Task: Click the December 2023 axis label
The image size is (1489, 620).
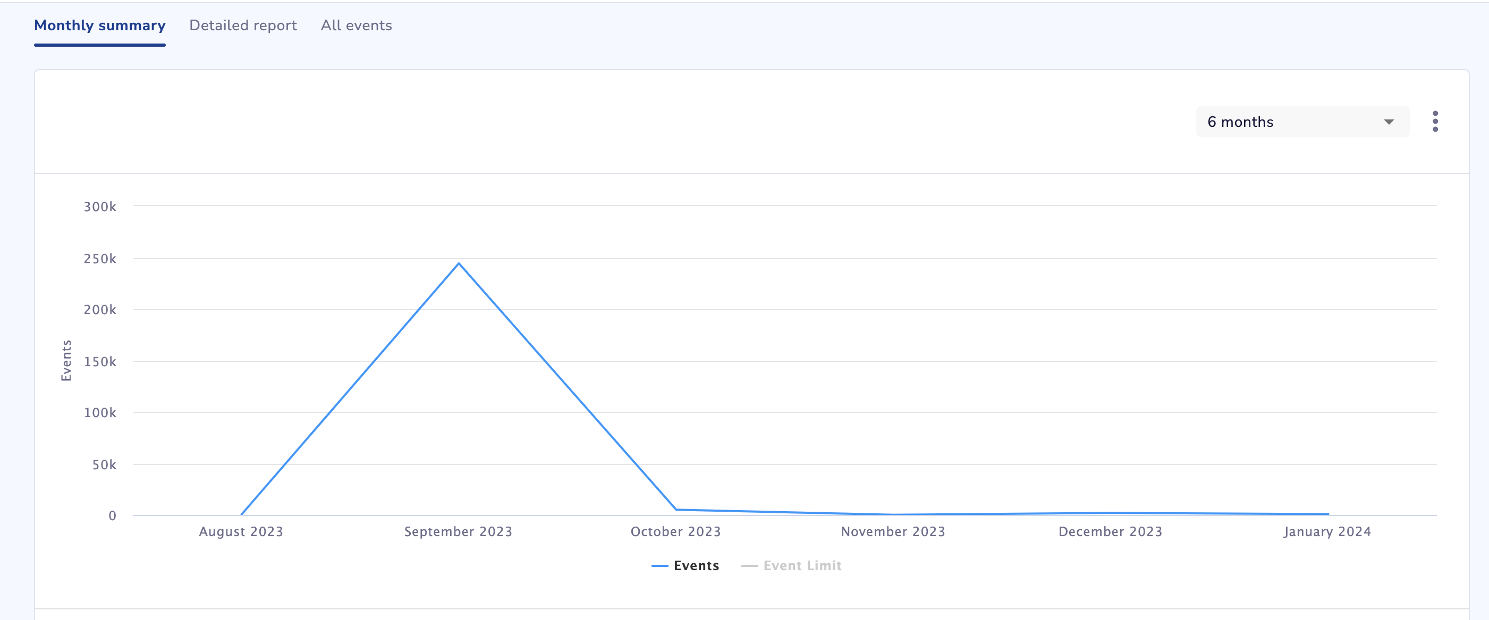Action: tap(1110, 532)
